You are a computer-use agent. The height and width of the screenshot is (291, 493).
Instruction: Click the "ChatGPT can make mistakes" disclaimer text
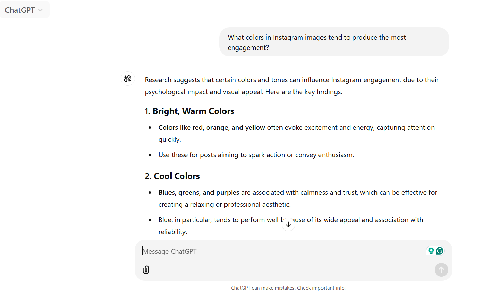click(288, 288)
